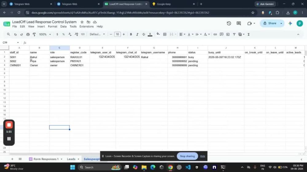307x172 pixels.
Task: Open the all sheets list
Action: (x=20, y=159)
